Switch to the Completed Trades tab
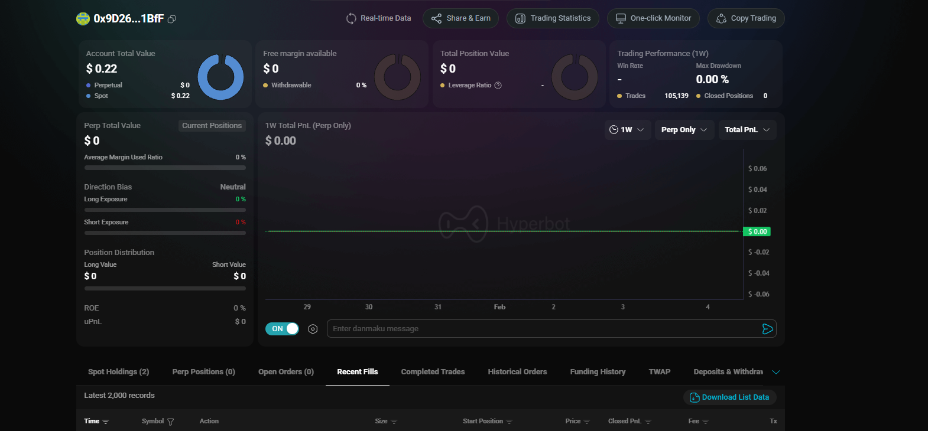The image size is (928, 431). (x=433, y=372)
